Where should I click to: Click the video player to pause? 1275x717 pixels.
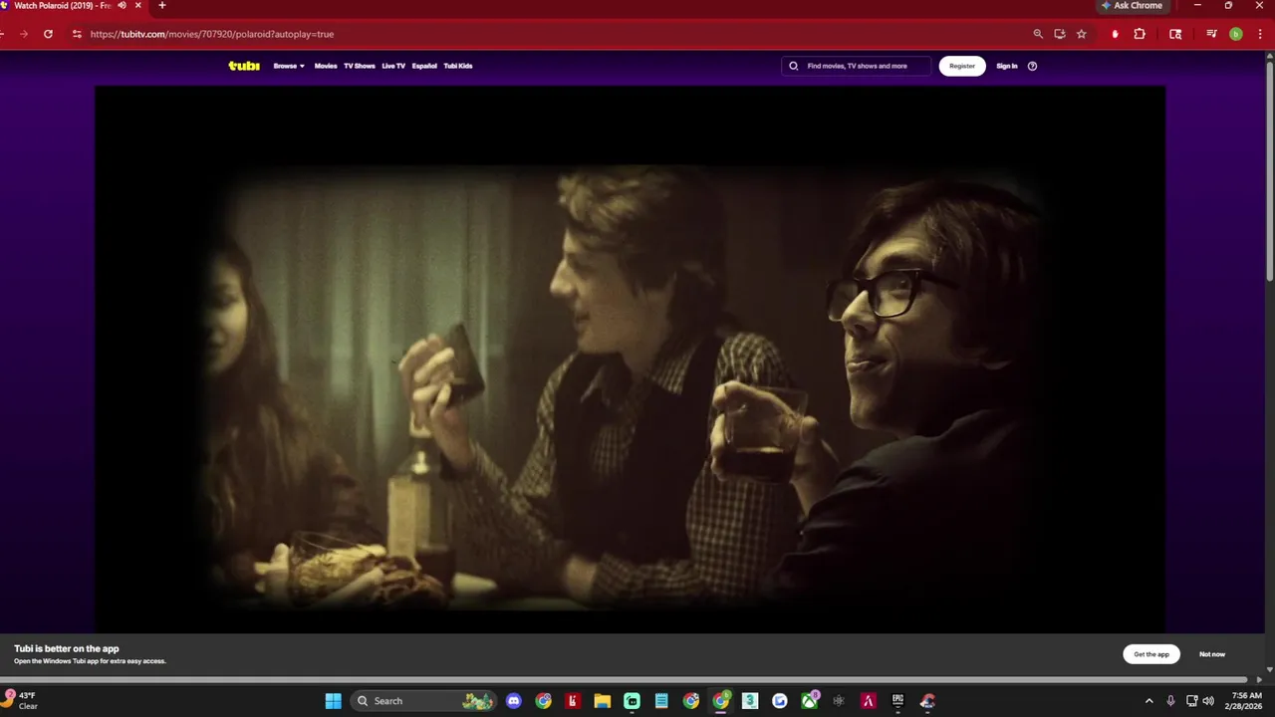[630, 358]
